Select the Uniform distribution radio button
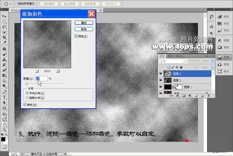 [x=27, y=93]
